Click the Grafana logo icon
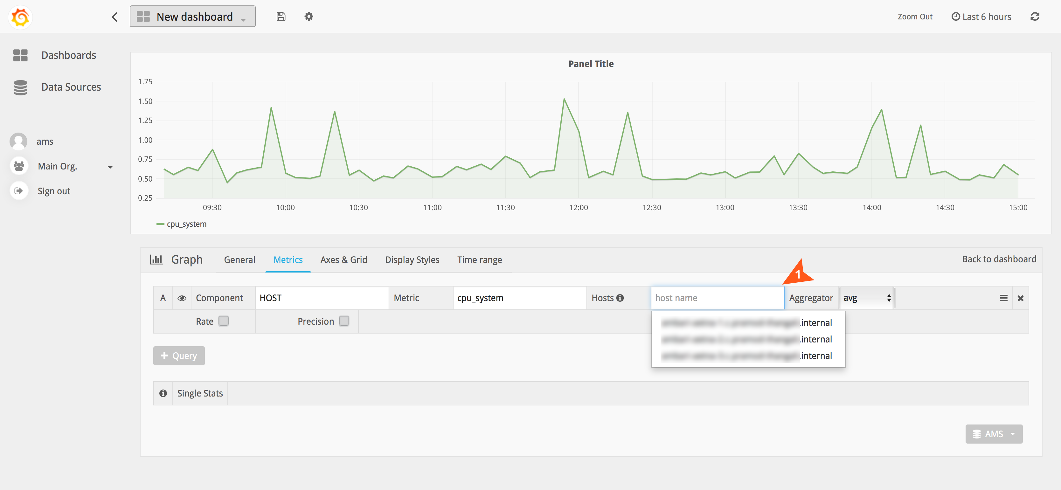This screenshot has height=490, width=1061. pos(20,17)
